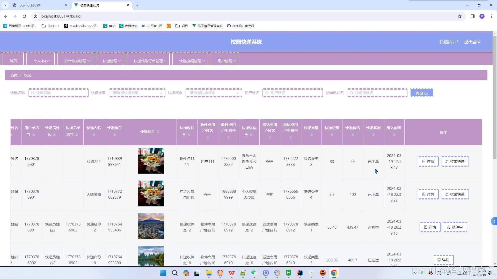This screenshot has width=497, height=279.
Task: Sort by 快递价格 column sort arrows
Action: [x=353, y=135]
